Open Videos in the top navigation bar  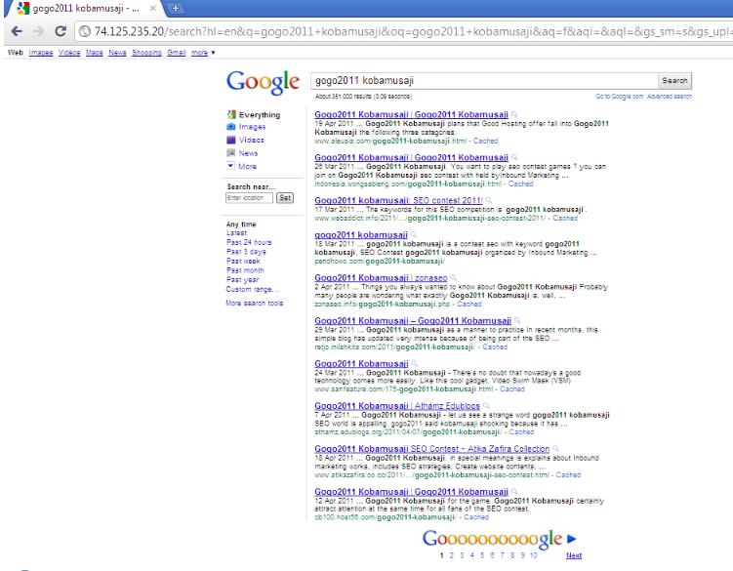69,53
